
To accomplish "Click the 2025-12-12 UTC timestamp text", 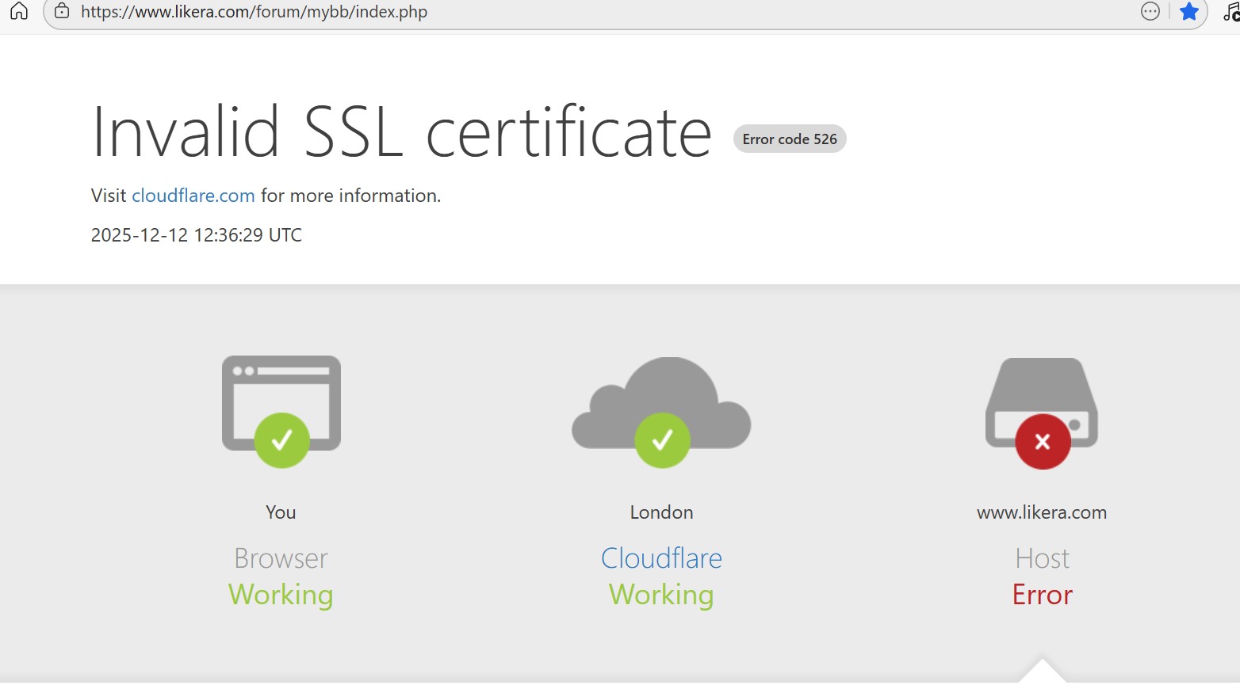I will [196, 235].
